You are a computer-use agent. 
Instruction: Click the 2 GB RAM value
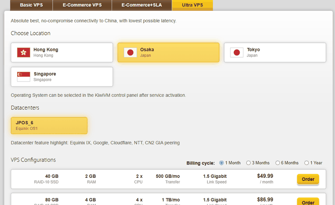(90, 176)
